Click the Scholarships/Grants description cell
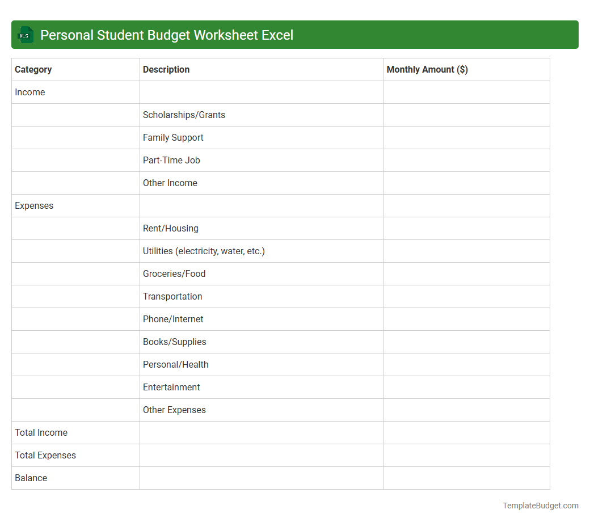Image resolution: width=590 pixels, height=522 pixels. 184,115
